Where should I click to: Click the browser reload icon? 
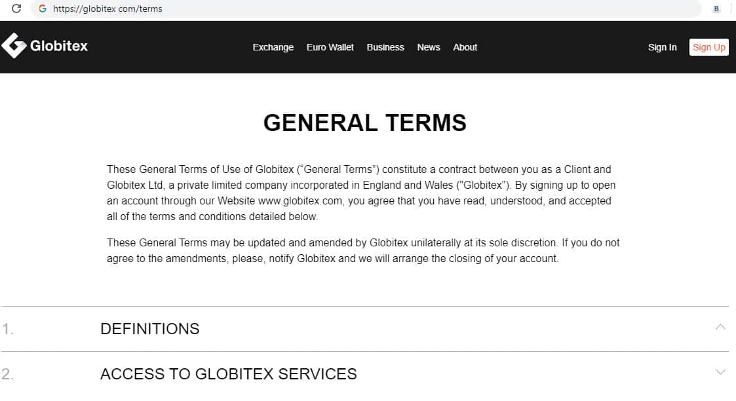(x=16, y=9)
